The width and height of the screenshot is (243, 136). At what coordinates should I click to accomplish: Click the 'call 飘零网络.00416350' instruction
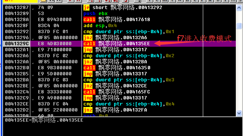coord(117,67)
